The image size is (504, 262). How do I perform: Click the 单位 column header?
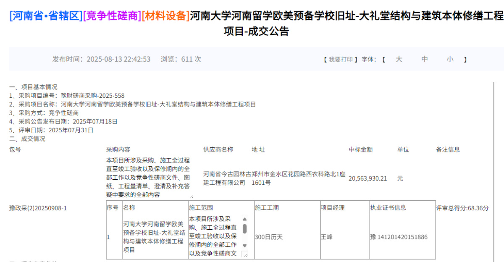point(403,149)
